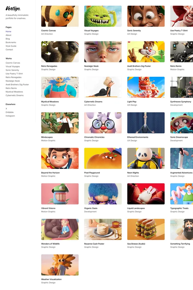This screenshot has width=193, height=290.
Task: Visit the Dribbble profile link
Action: pos(9,112)
